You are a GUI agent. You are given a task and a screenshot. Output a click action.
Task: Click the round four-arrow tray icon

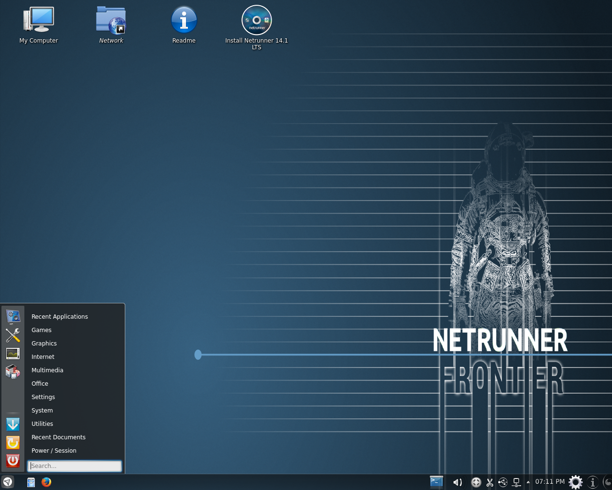tap(476, 482)
